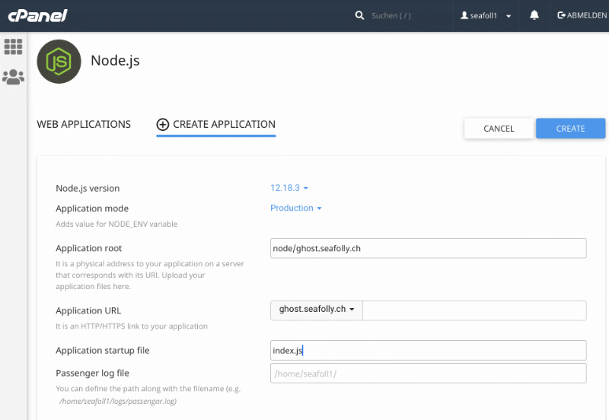
Task: Click 'It is an HTTP/HTTPS link' hint text
Action: coord(132,326)
